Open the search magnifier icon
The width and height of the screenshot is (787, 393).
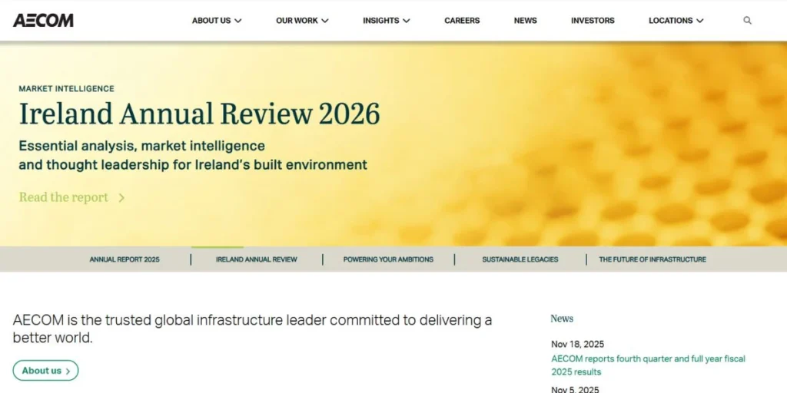coord(747,21)
